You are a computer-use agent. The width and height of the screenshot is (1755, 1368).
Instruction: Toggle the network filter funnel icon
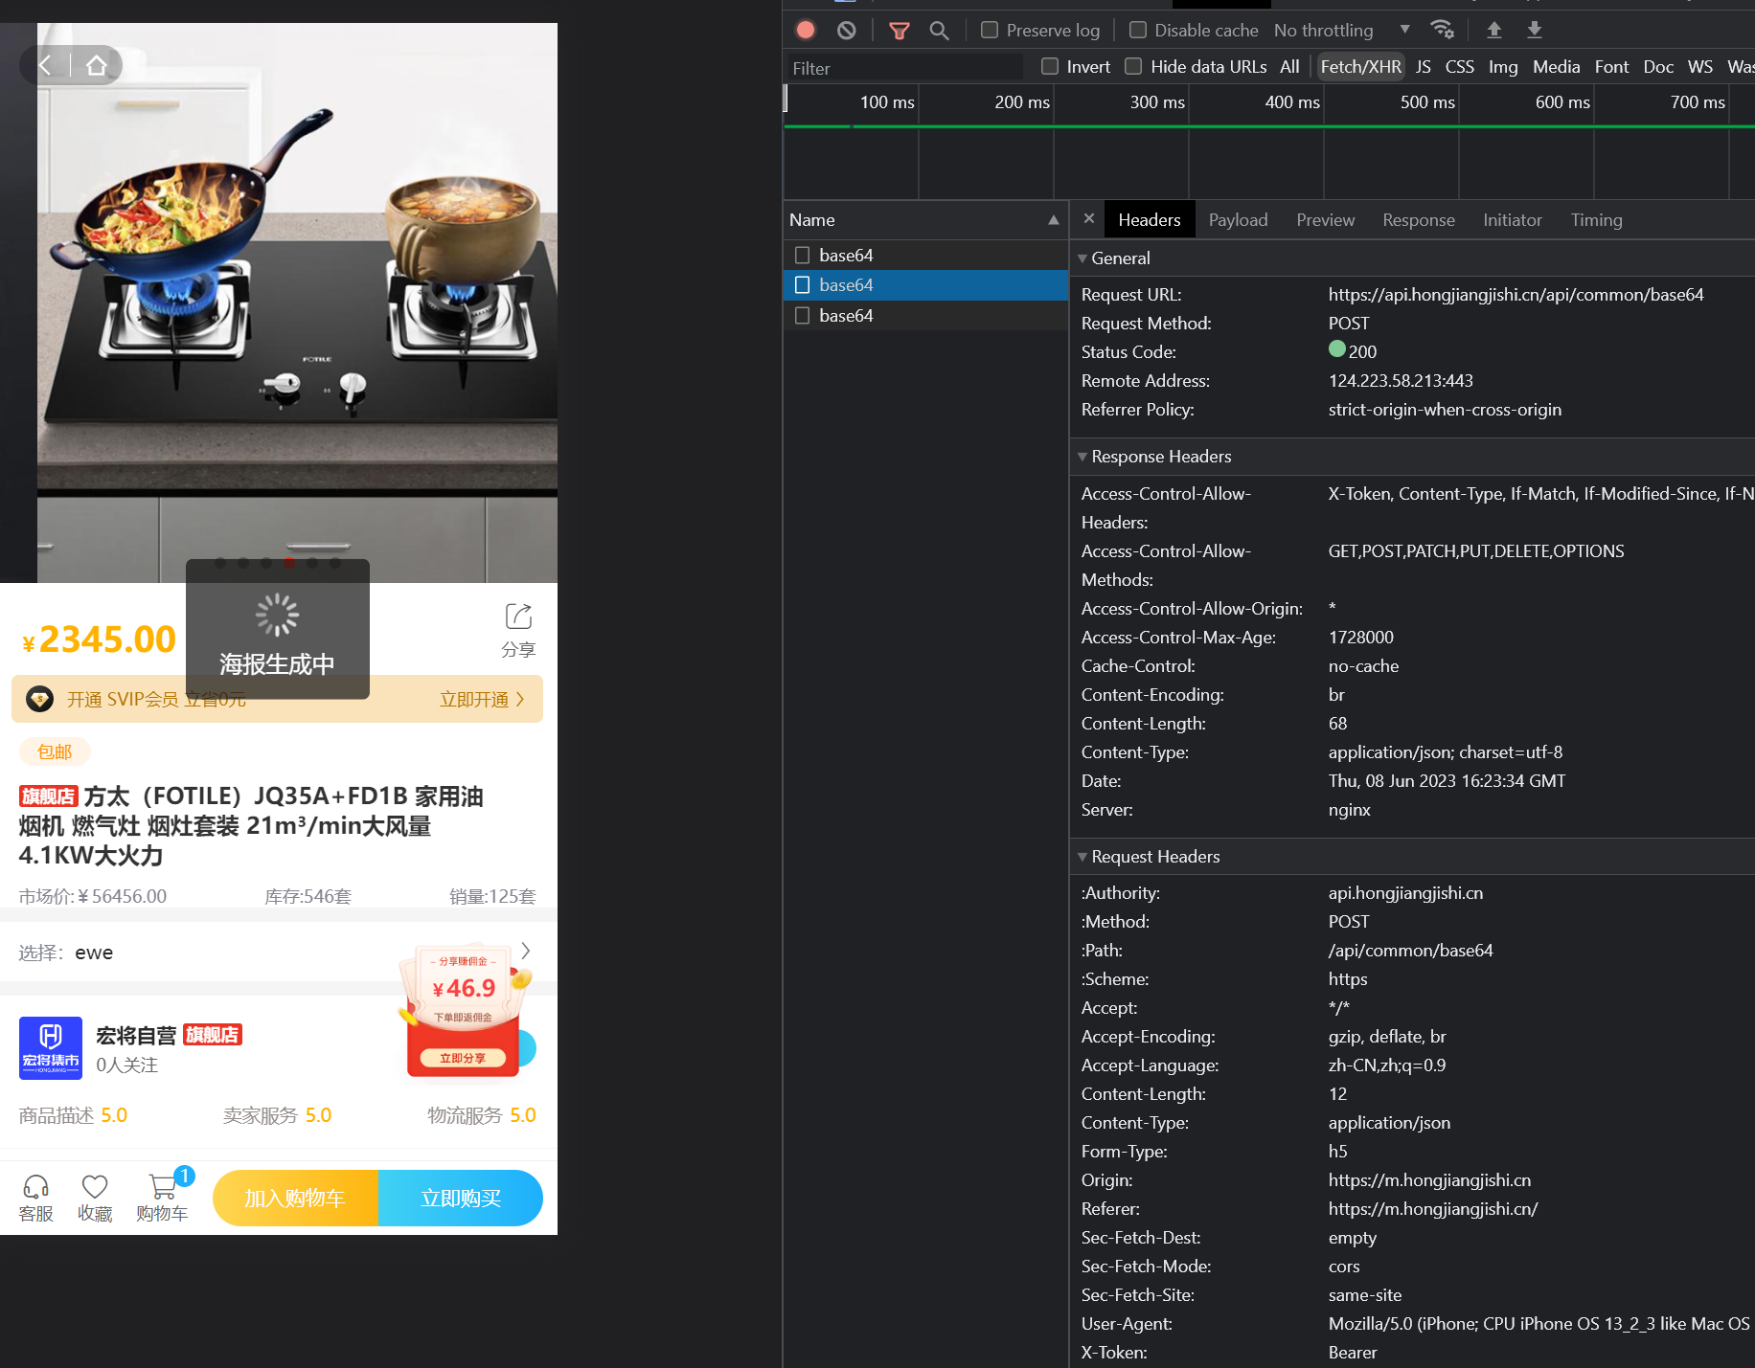(x=899, y=31)
